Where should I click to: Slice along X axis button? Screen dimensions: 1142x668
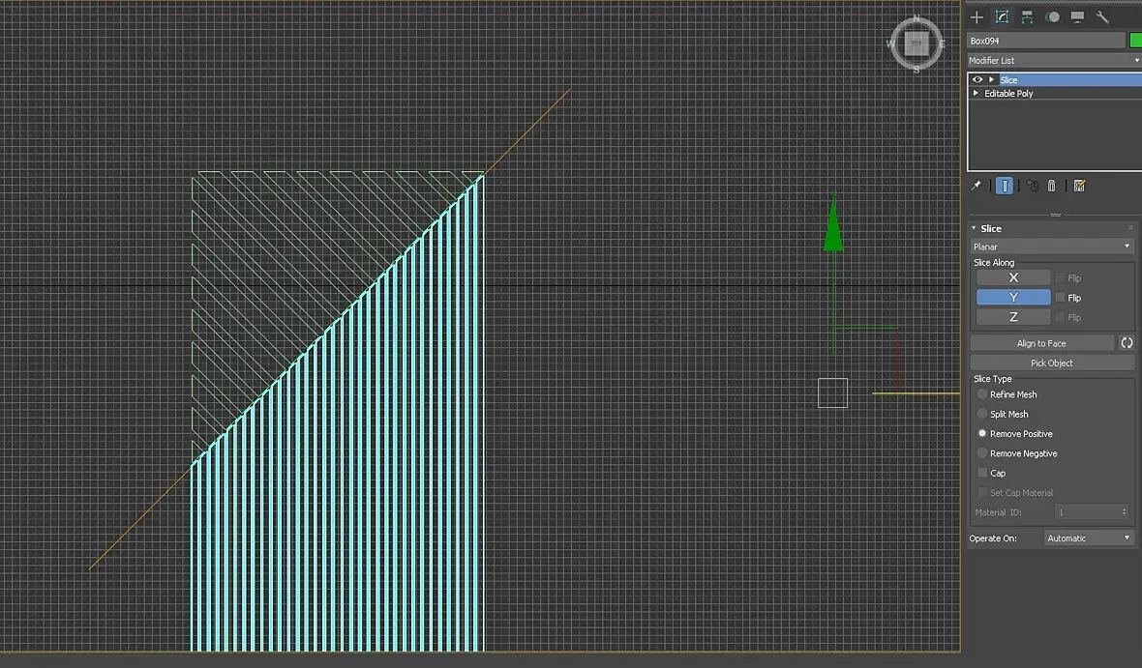pos(1013,277)
